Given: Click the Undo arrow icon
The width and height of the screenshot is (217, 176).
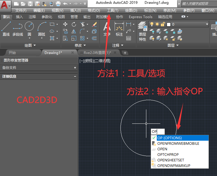Looking at the screenshot, I should click(65, 4).
